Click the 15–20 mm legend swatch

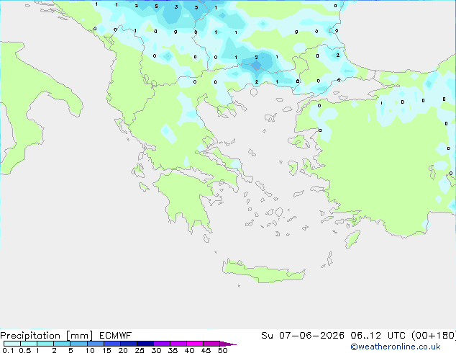point(112,344)
